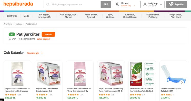The image size is (191, 101).
Task: Click the user profile icon
Action: 145,5
